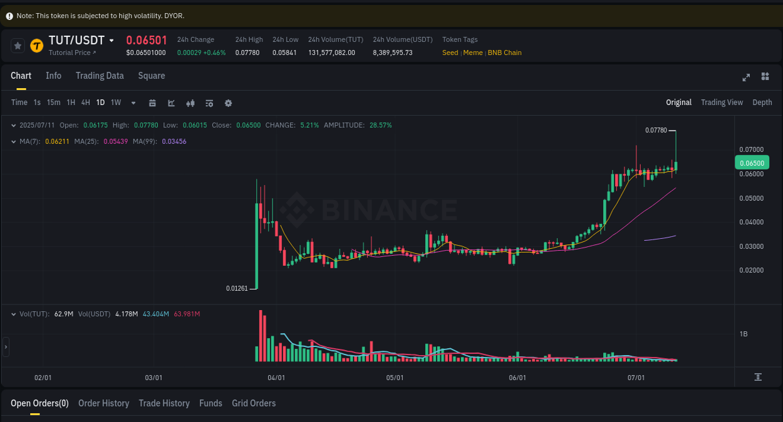Image resolution: width=783 pixels, height=422 pixels.
Task: Star TUT/USDT as a favorite
Action: 17,45
